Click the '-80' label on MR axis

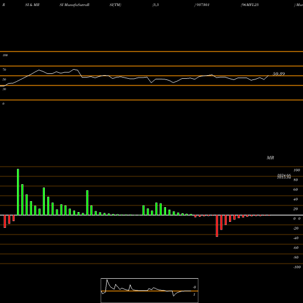pos(296,258)
